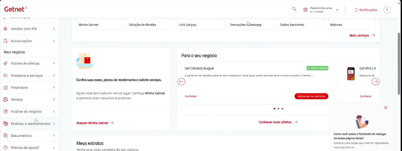Click the notification bell icon
402x151 pixels.
tap(356, 10)
